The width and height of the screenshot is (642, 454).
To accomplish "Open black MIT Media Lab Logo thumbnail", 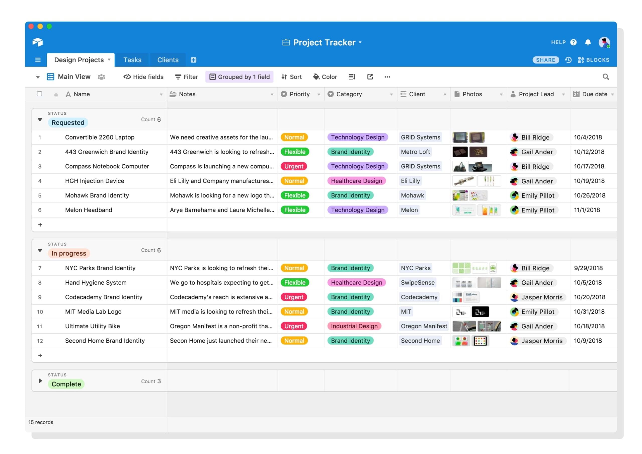I will (480, 311).
